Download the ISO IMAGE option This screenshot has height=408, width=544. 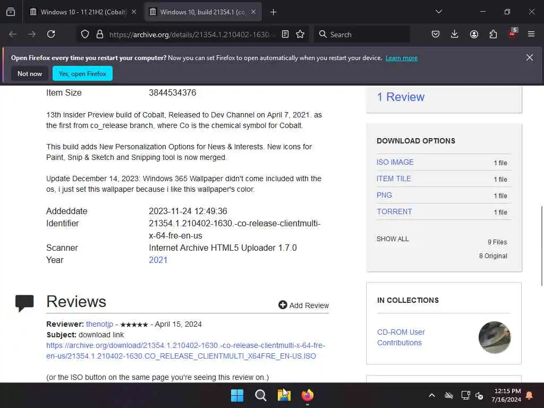coord(395,162)
